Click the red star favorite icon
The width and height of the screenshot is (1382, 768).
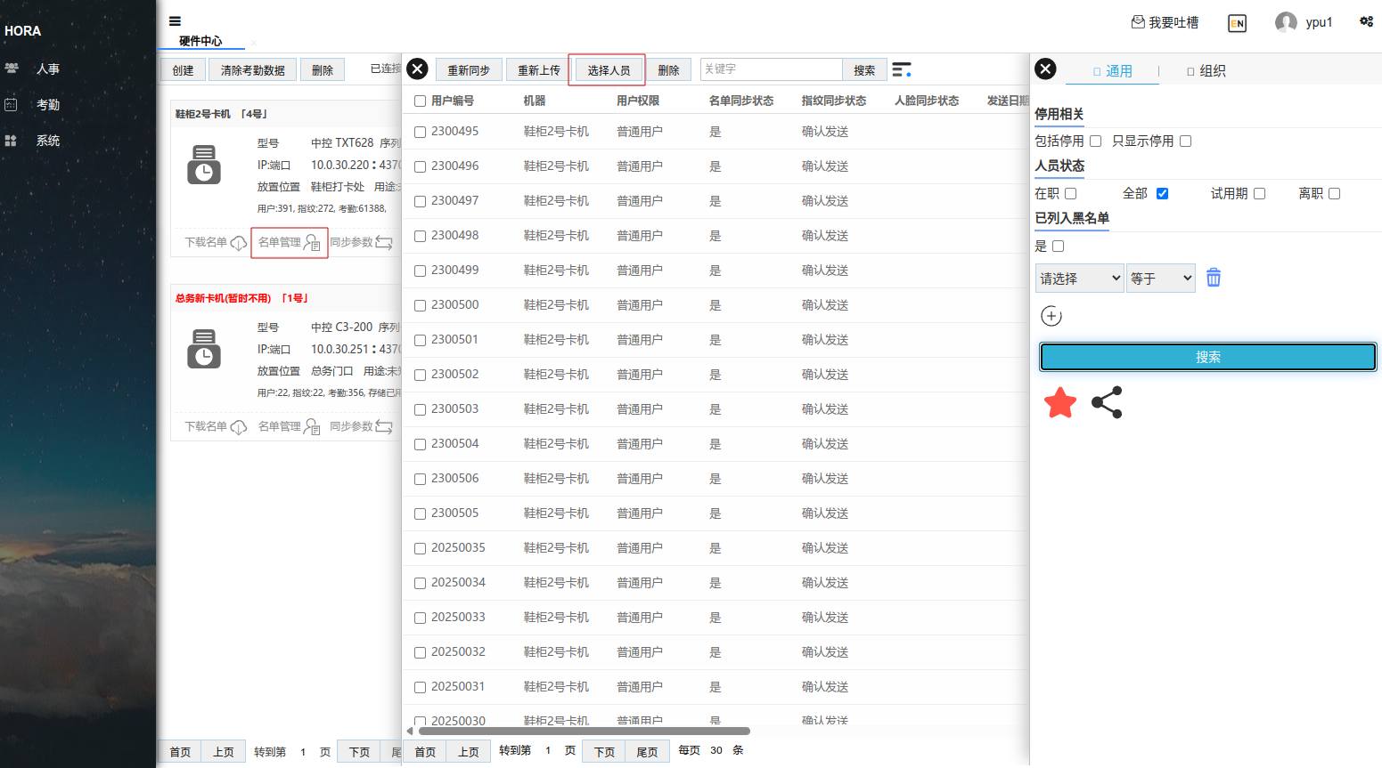click(1059, 403)
